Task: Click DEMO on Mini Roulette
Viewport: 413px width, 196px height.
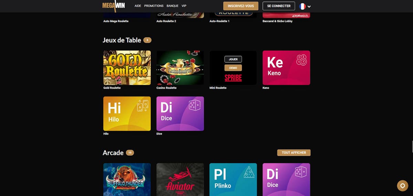Action: coord(233,68)
